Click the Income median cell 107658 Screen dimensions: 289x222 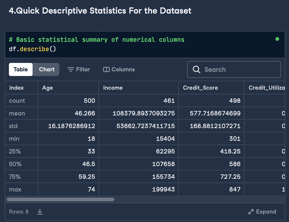(139, 164)
